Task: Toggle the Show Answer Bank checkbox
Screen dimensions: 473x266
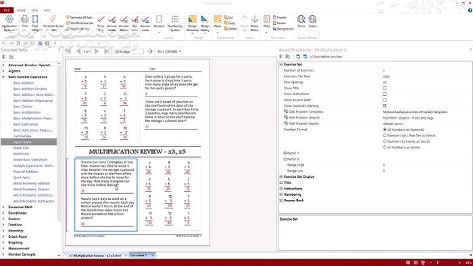Action: tap(384, 100)
